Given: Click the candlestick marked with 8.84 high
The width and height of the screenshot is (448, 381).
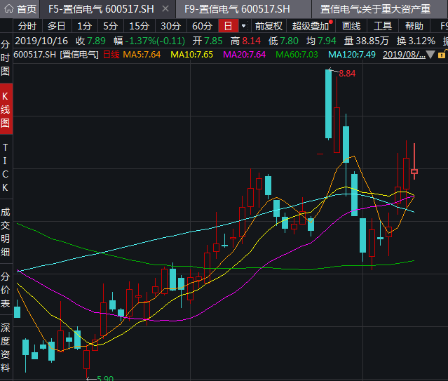Looking at the screenshot, I should click(328, 104).
